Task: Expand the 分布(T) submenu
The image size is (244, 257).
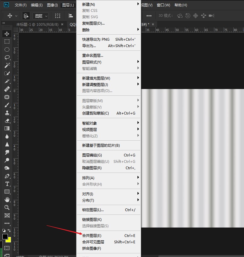Action: (109, 200)
